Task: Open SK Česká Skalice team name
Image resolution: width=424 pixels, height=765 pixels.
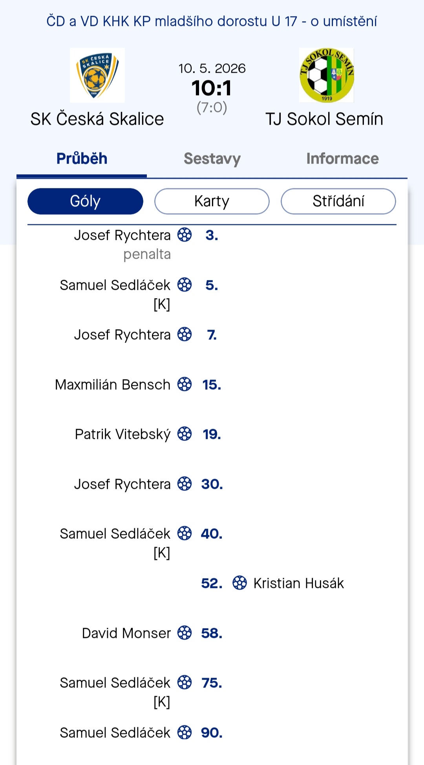Action: click(x=97, y=119)
